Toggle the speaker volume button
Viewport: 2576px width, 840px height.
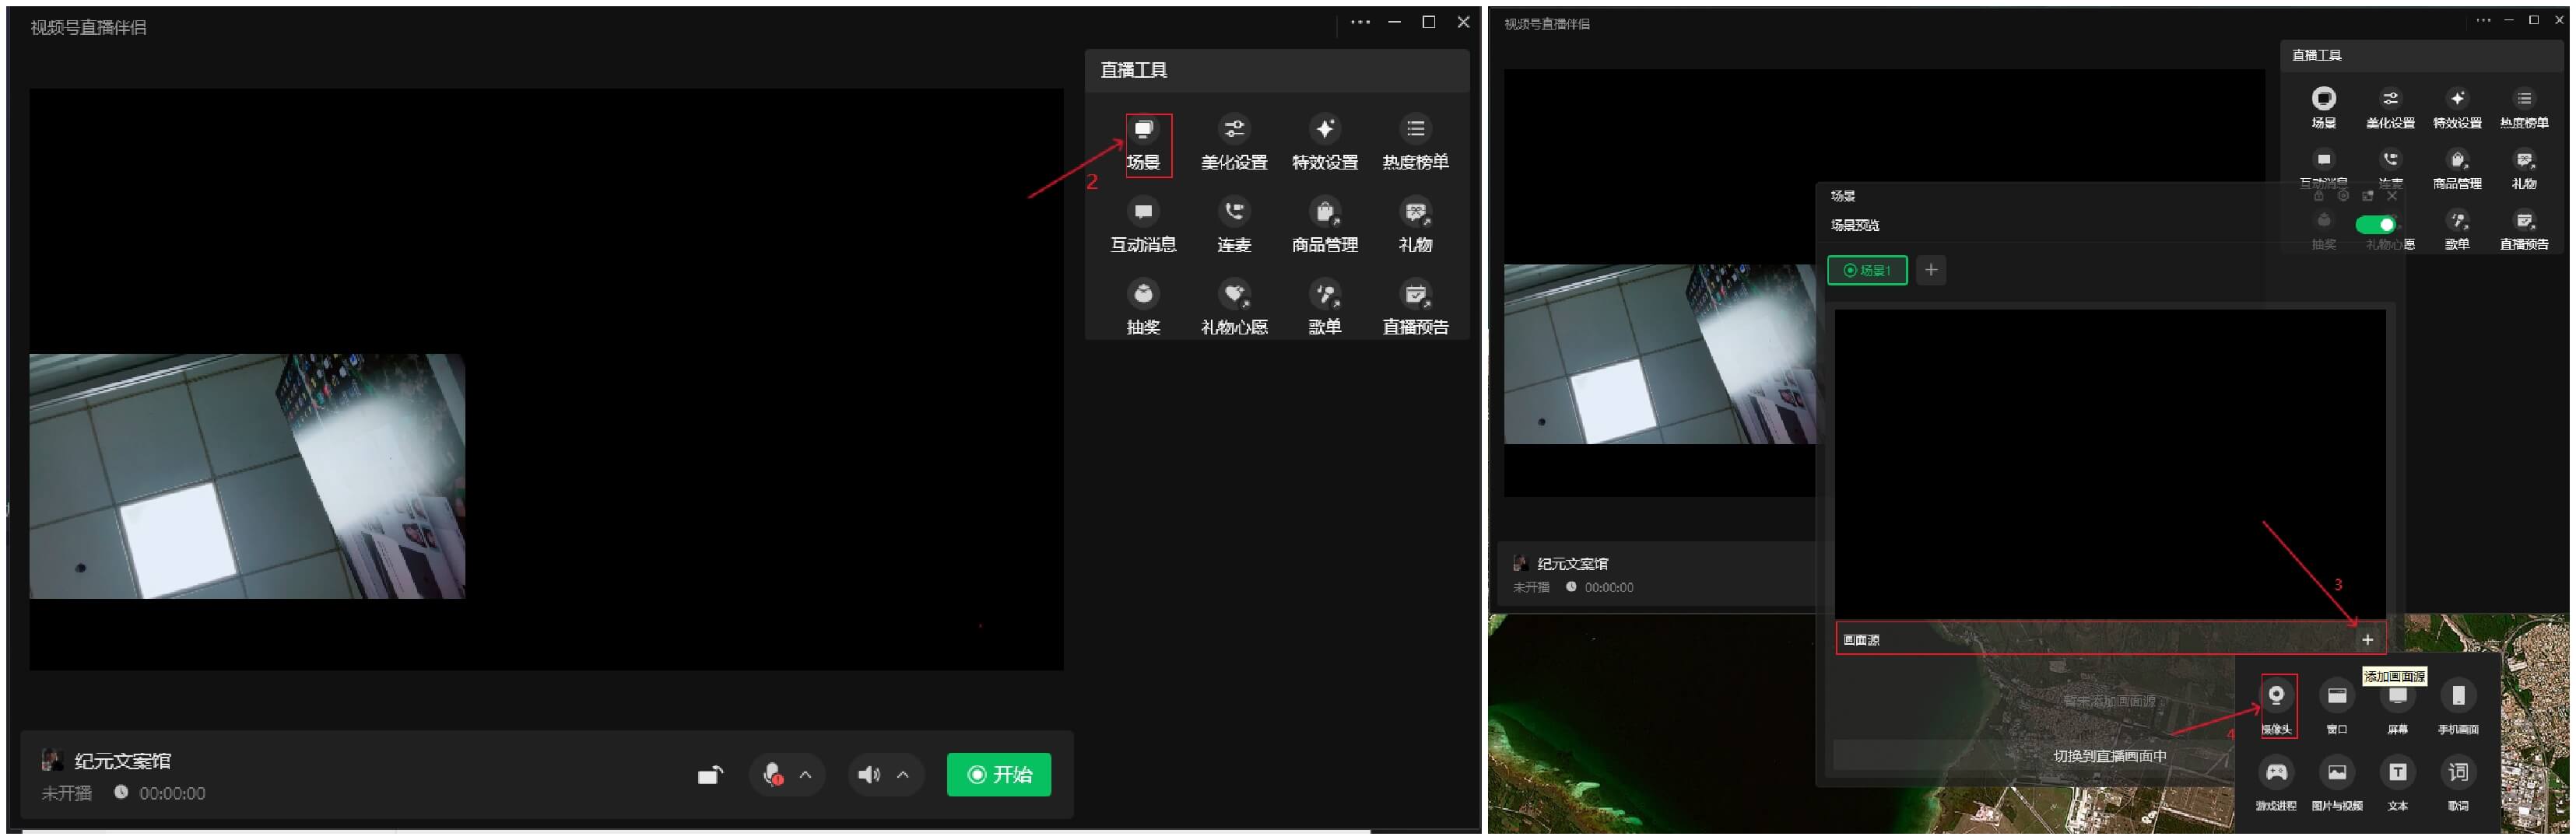(869, 775)
